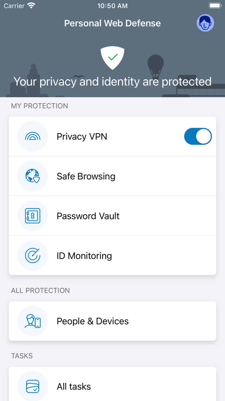Click the protection status message text
The width and height of the screenshot is (225, 401).
click(x=113, y=82)
